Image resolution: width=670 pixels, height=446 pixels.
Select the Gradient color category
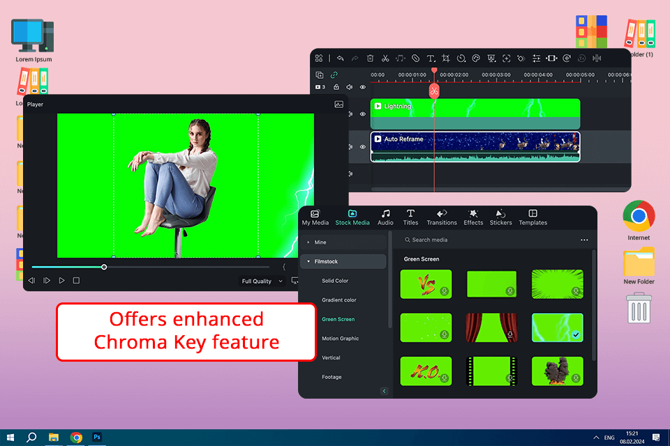339,300
